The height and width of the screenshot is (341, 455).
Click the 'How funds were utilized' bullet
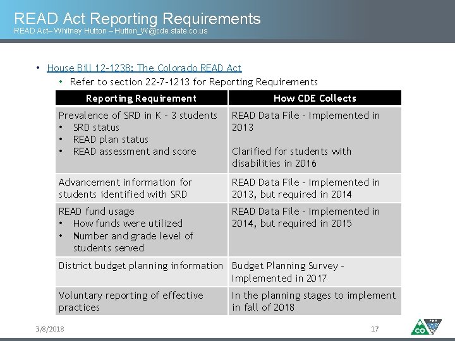[x=128, y=224]
